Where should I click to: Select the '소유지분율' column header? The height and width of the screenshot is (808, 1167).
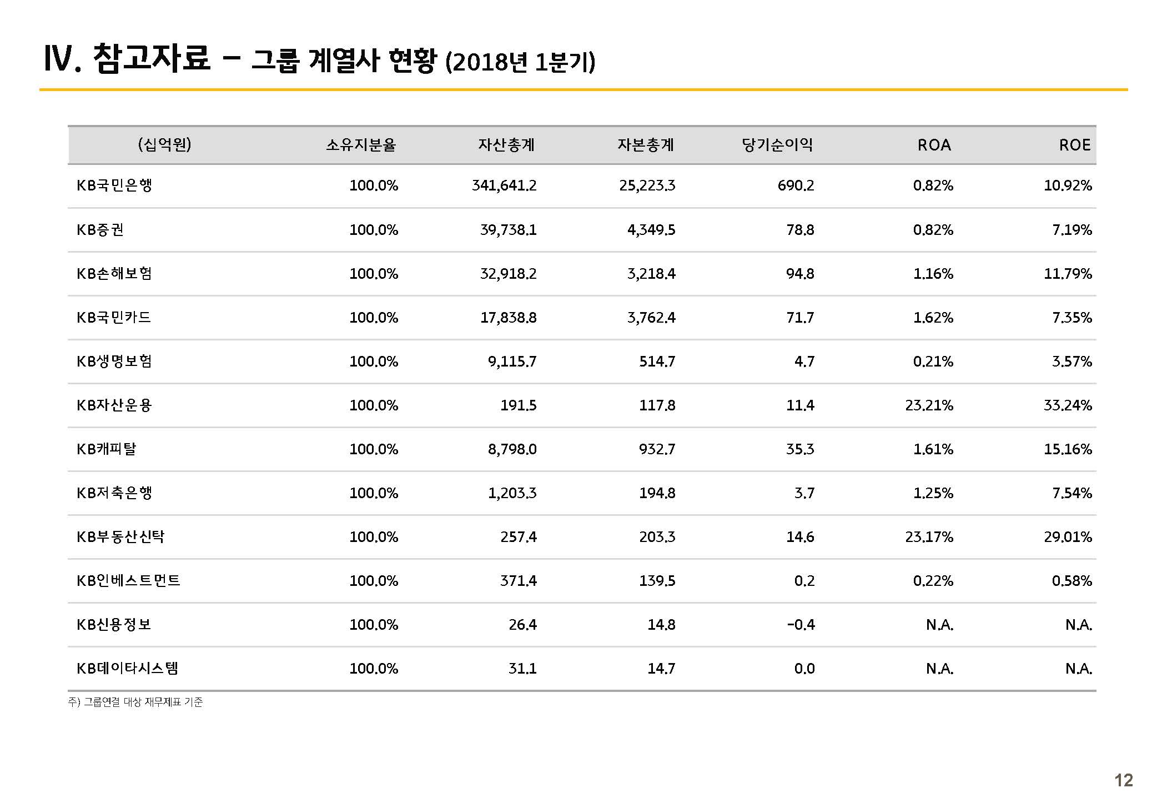tap(361, 145)
